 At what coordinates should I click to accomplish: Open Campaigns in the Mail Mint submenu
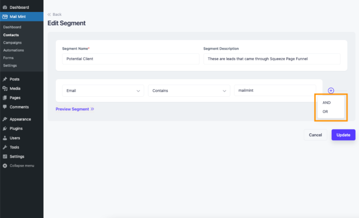[12, 43]
